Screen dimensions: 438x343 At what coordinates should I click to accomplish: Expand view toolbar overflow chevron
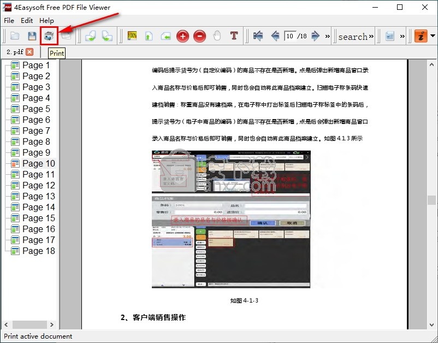pos(403,36)
